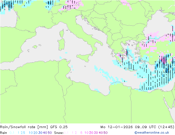This screenshot has width=175, height=135.
Task: Select the Snow 20 legend value
Action: [x=91, y=133]
